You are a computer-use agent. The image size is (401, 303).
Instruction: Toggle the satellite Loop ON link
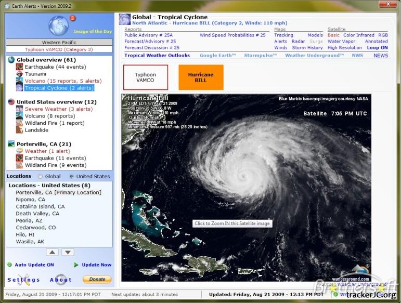coord(377,48)
